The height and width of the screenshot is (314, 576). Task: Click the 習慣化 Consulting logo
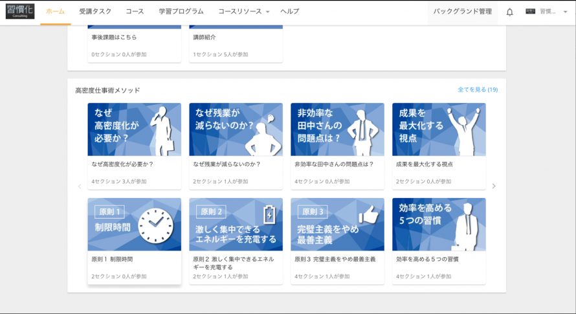[x=20, y=11]
